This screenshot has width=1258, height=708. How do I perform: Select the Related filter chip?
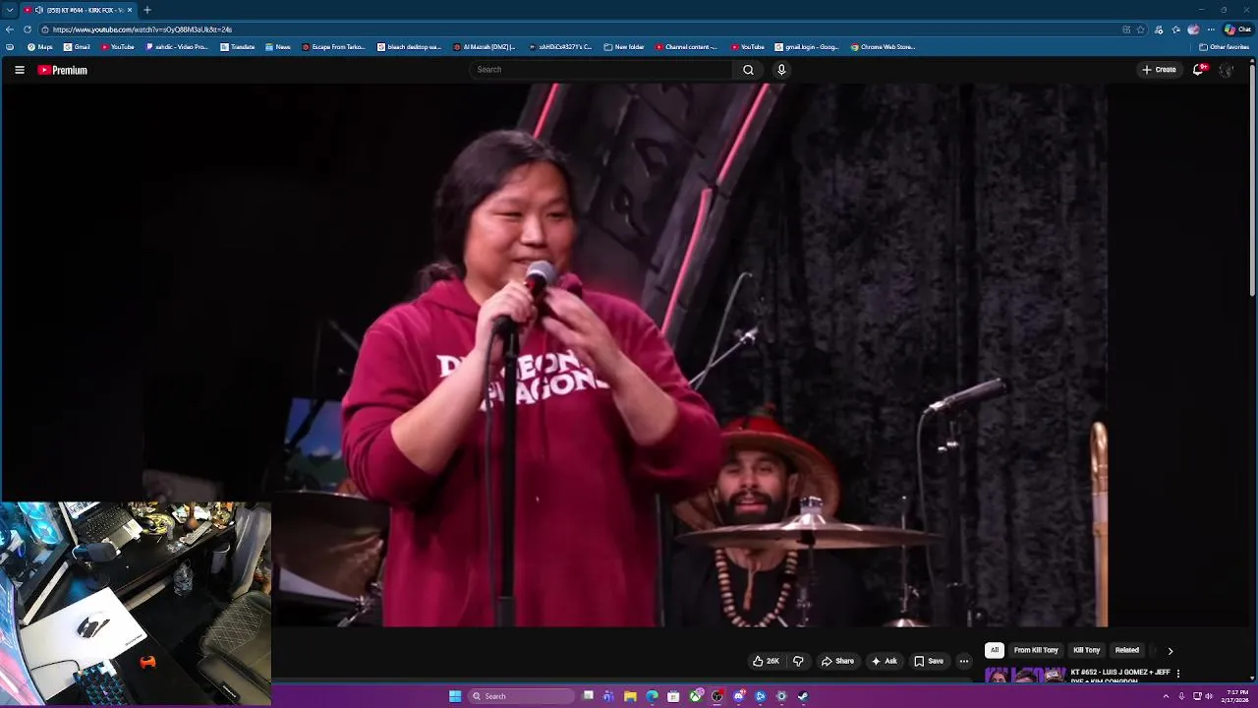coord(1127,650)
